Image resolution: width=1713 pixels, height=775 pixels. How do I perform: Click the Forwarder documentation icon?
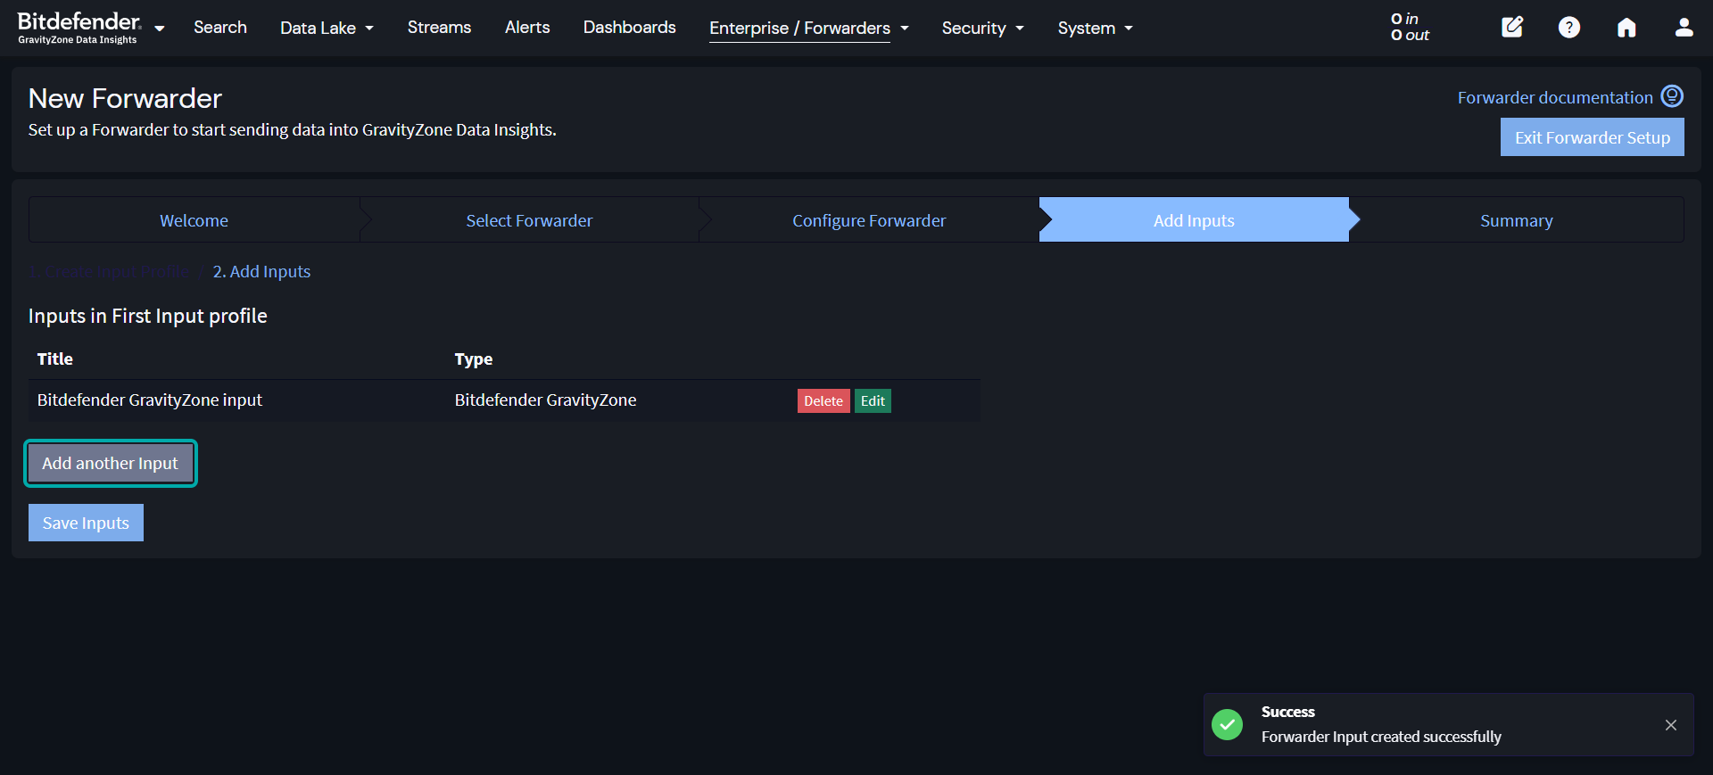pos(1672,96)
